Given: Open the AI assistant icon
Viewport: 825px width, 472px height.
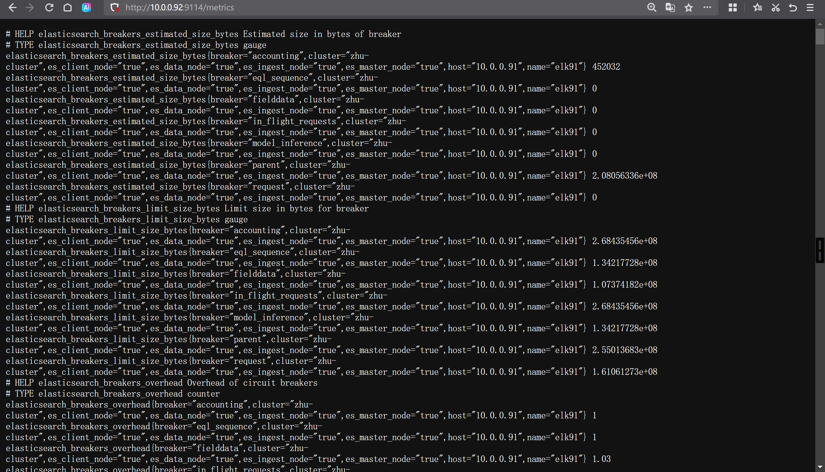Looking at the screenshot, I should click(x=87, y=7).
